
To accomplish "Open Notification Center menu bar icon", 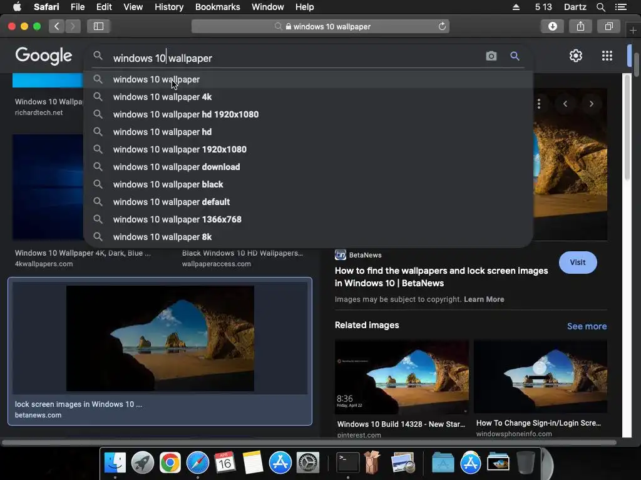I will pyautogui.click(x=620, y=7).
